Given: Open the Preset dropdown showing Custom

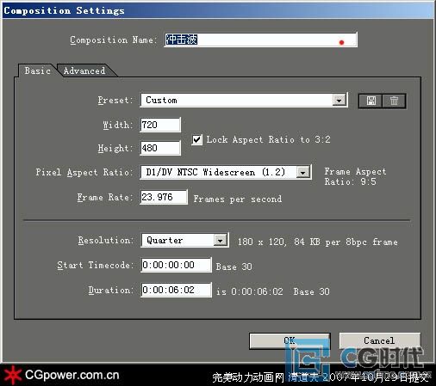Looking at the screenshot, I should [x=244, y=100].
